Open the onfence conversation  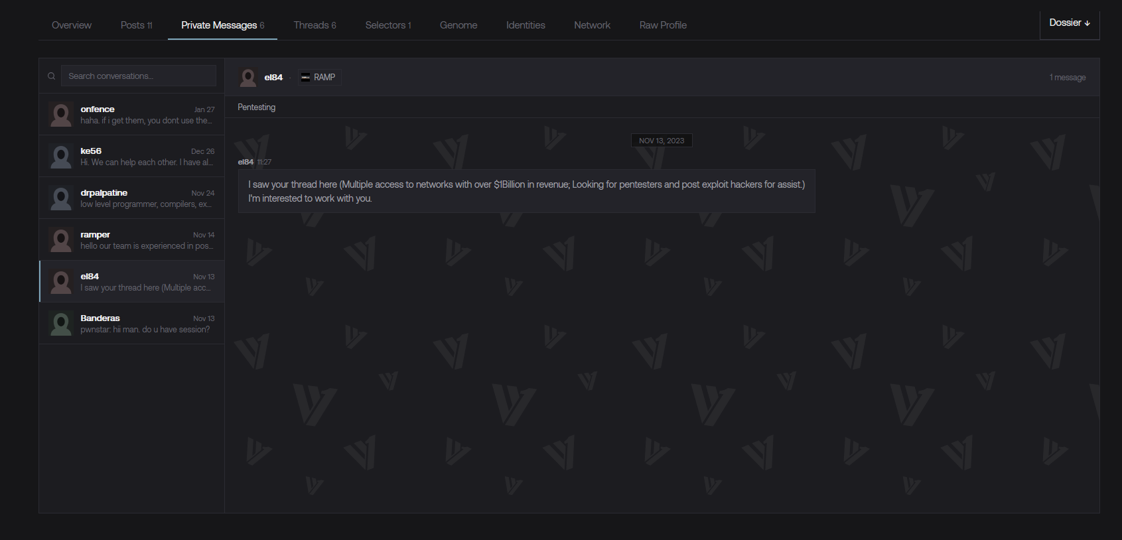click(x=131, y=114)
